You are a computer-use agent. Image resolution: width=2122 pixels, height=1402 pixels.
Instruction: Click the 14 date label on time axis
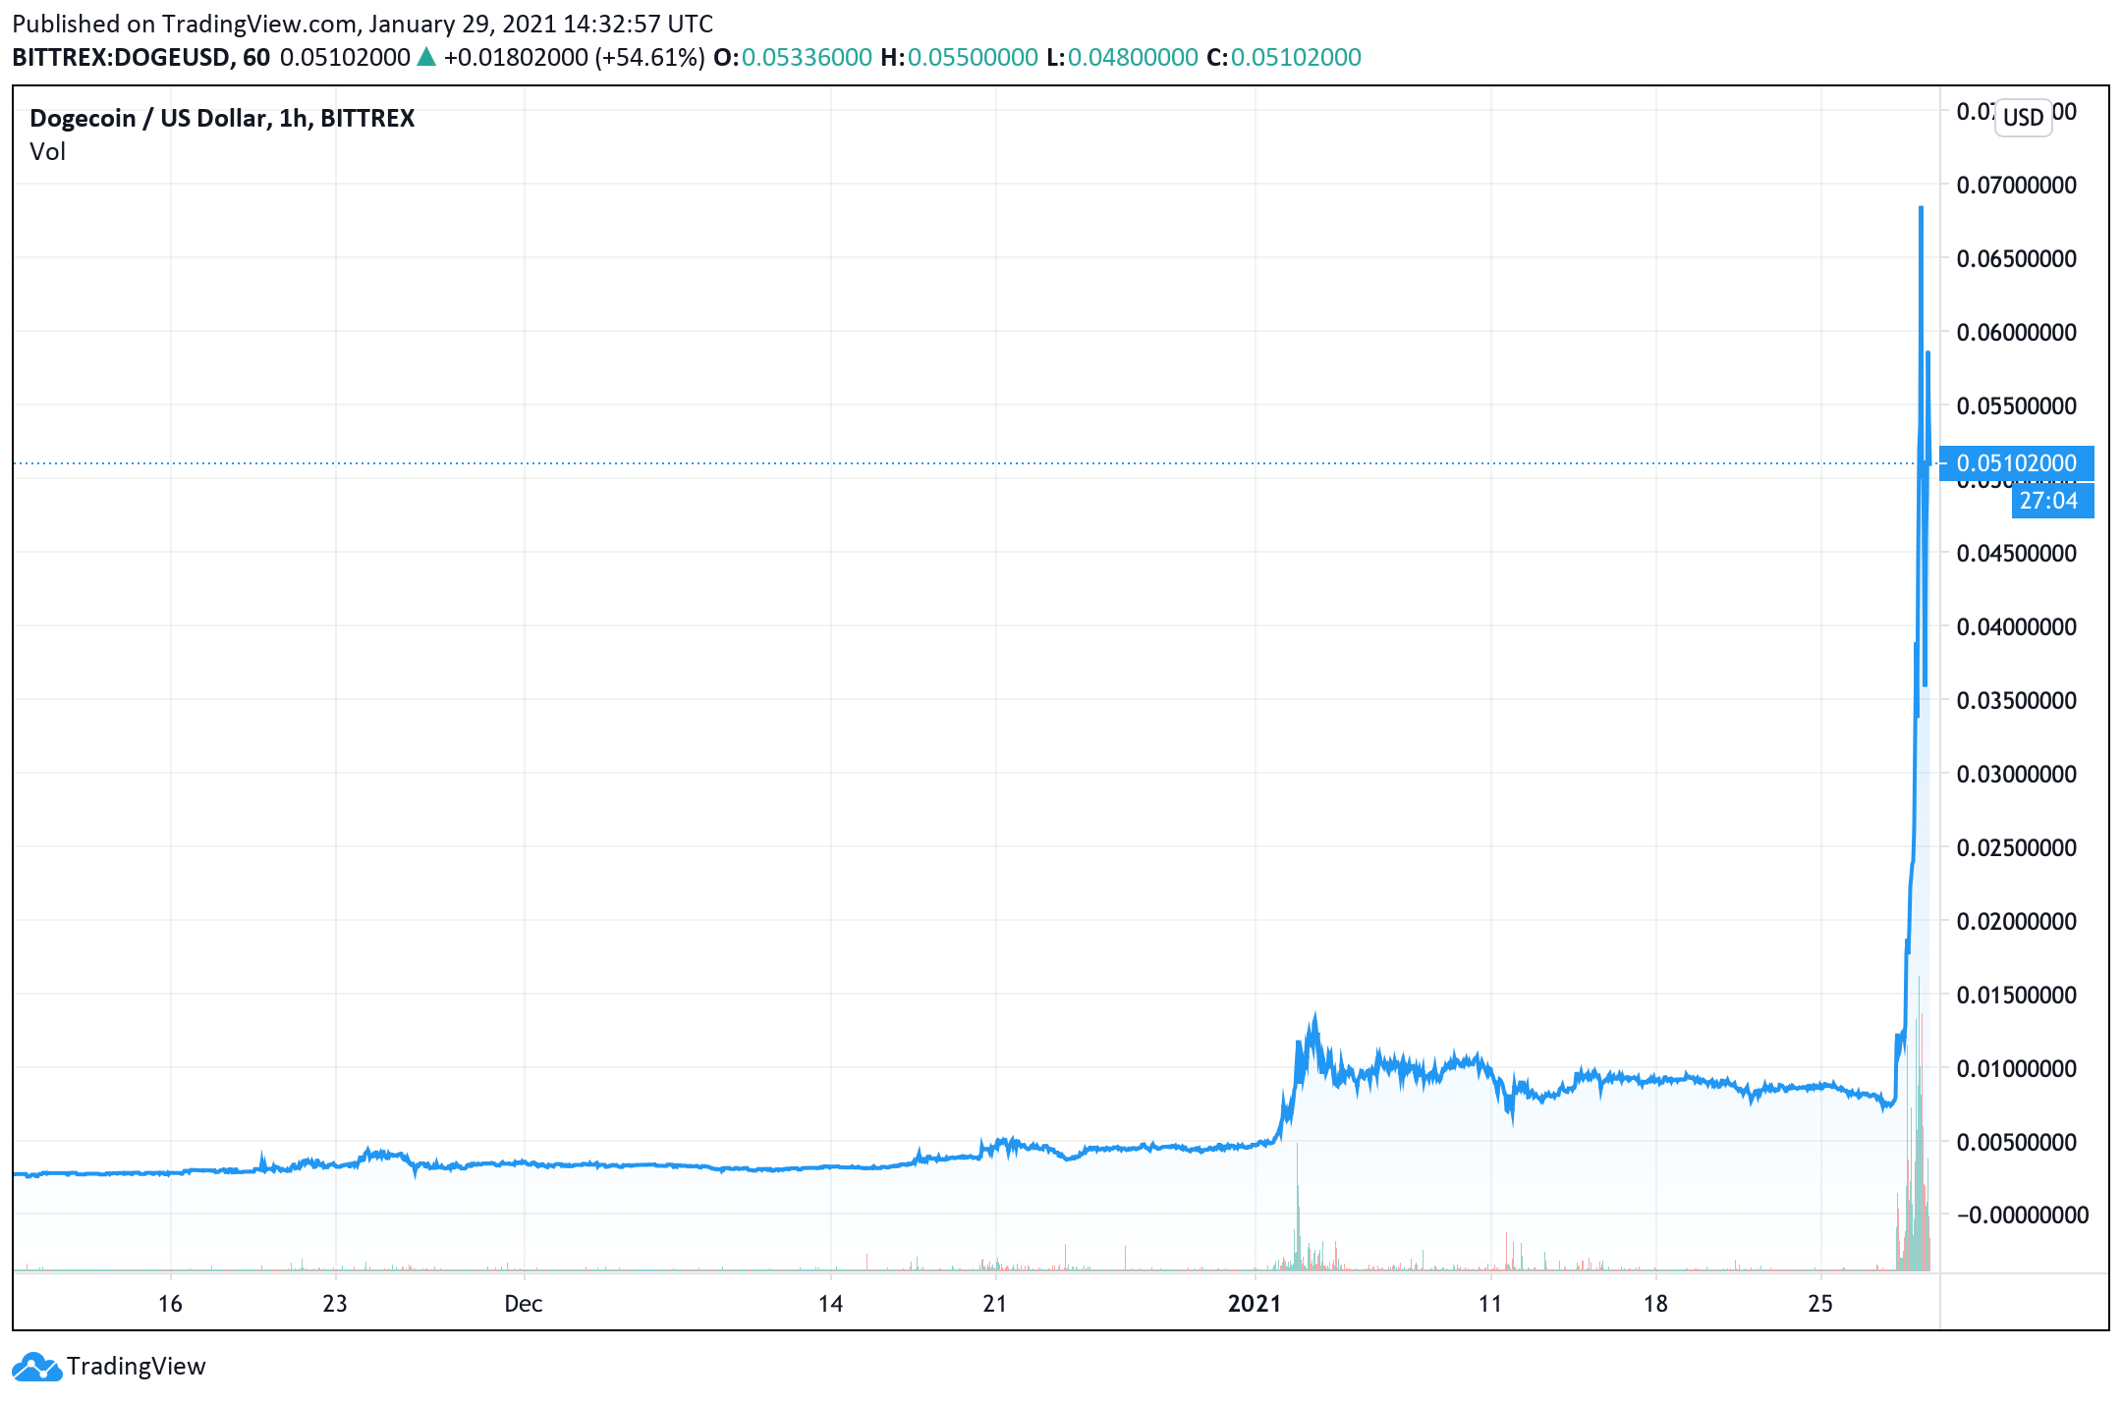831,1304
